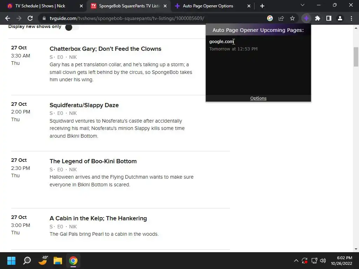Image resolution: width=359 pixels, height=269 pixels.
Task: Open Chrome three-dot menu
Action: coord(351,18)
